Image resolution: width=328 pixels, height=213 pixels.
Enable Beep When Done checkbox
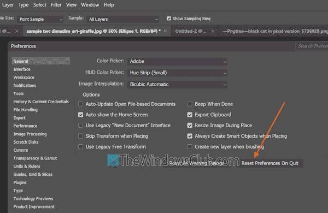pyautogui.click(x=190, y=104)
